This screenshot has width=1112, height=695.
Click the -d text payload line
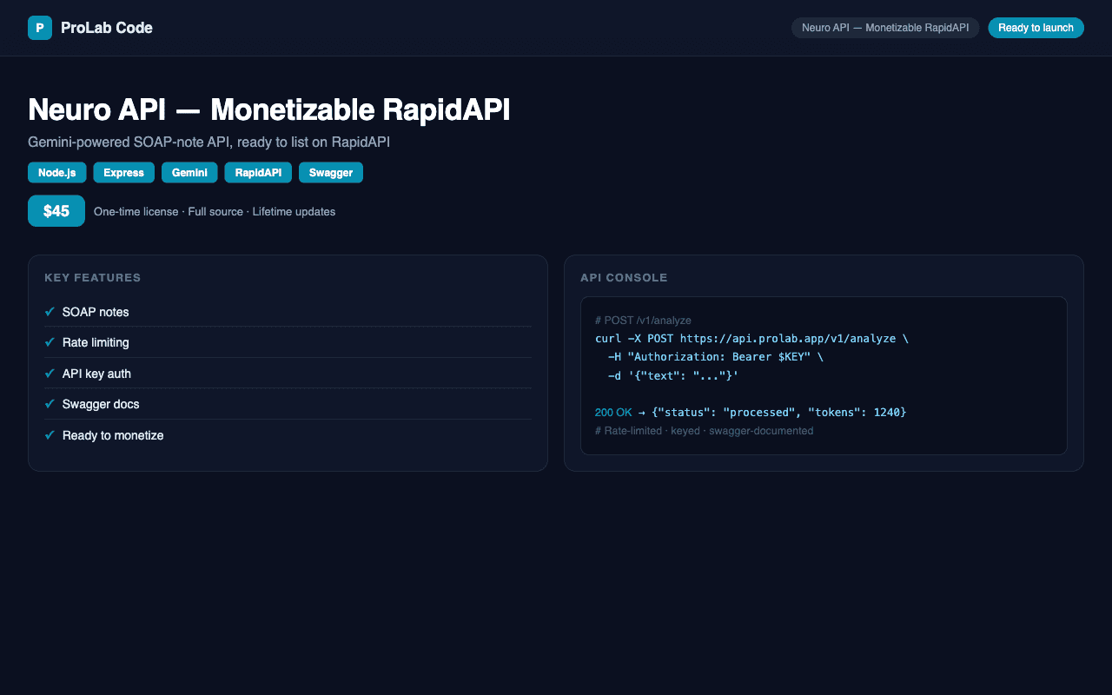(x=672, y=375)
